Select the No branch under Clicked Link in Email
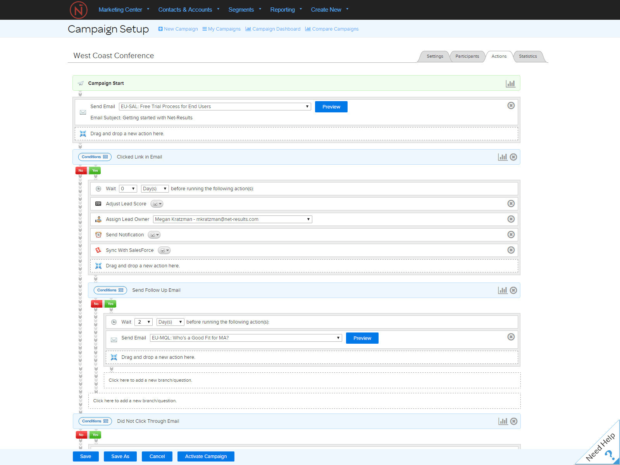The image size is (620, 465). (81, 170)
